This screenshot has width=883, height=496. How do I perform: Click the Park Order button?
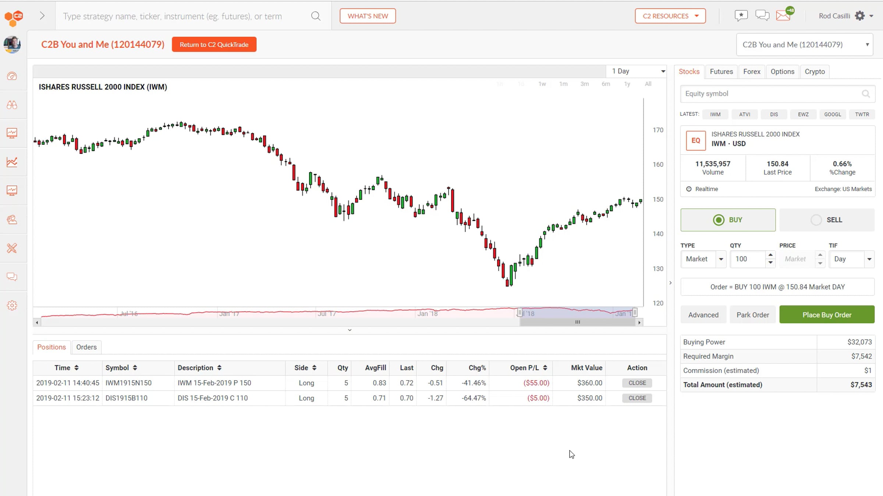point(753,315)
